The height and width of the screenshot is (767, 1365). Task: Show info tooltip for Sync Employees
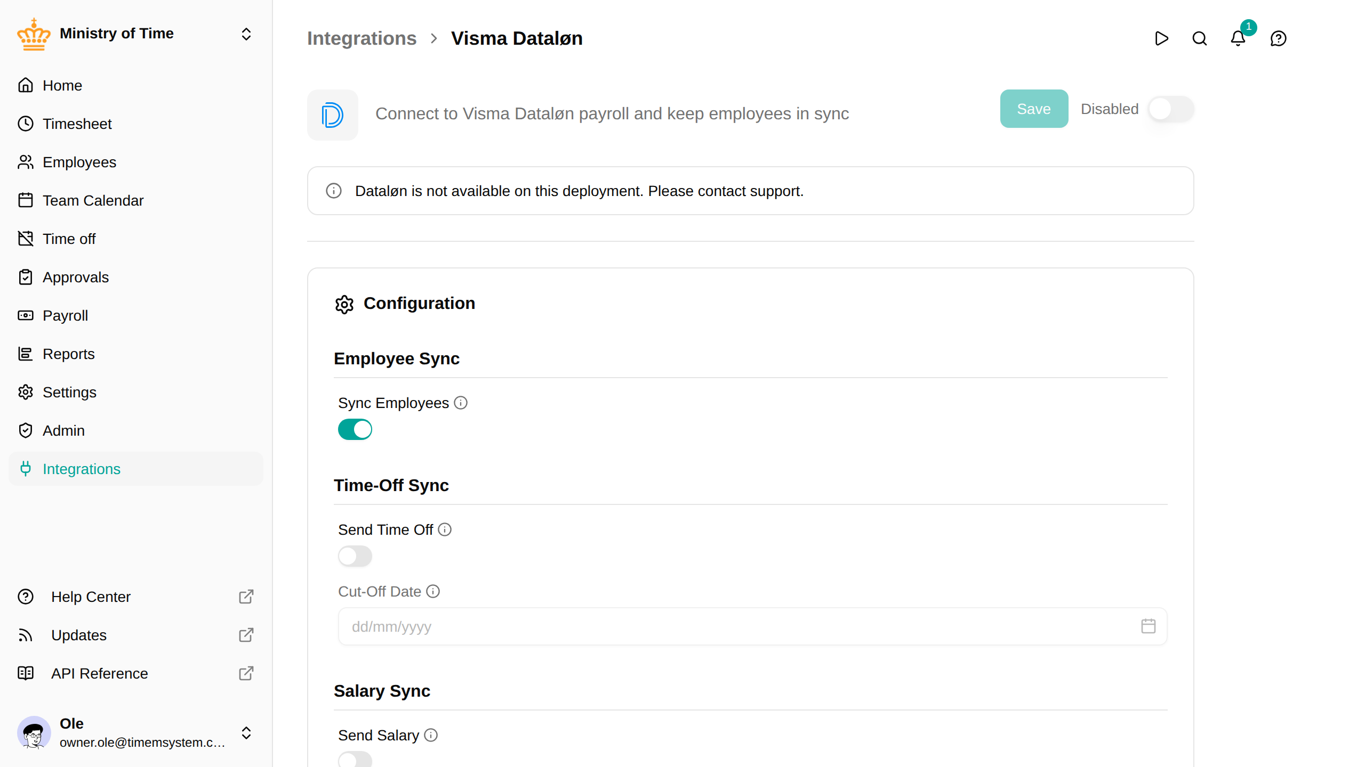[461, 403]
